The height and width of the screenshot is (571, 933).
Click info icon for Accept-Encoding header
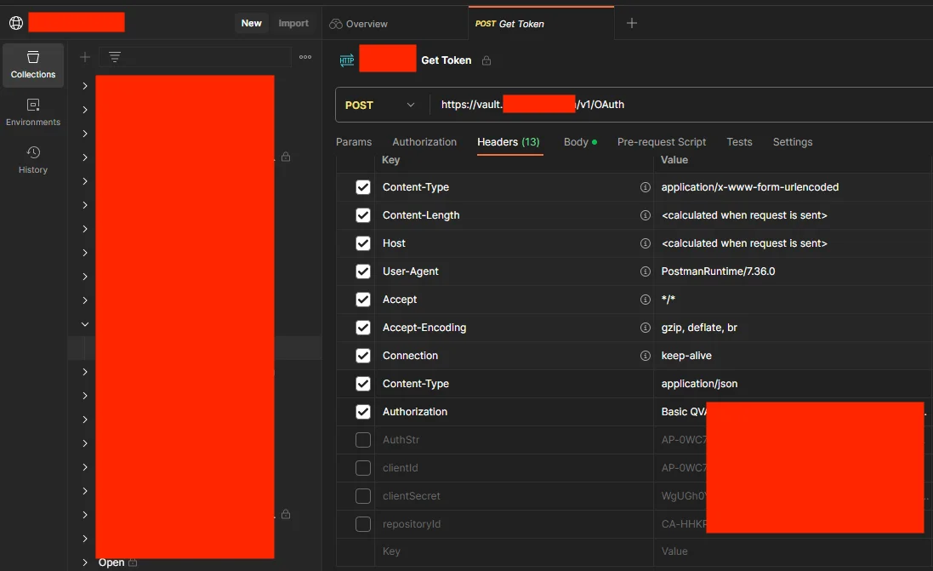[645, 328]
